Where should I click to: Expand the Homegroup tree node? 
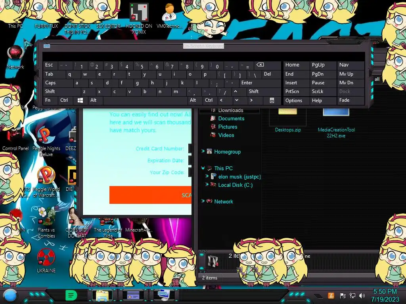tap(203, 151)
